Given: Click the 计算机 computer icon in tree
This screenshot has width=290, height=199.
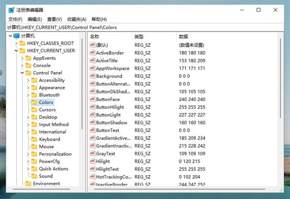Looking at the screenshot, I should 16,36.
